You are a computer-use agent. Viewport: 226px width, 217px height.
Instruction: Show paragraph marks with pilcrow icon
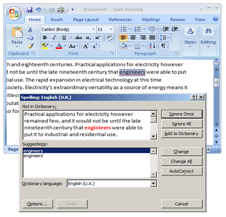tap(163, 46)
